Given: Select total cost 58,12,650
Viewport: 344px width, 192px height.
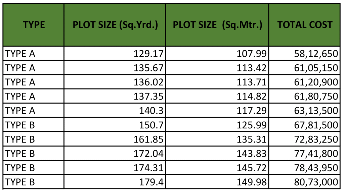Looking at the screenshot, I should coord(304,53).
